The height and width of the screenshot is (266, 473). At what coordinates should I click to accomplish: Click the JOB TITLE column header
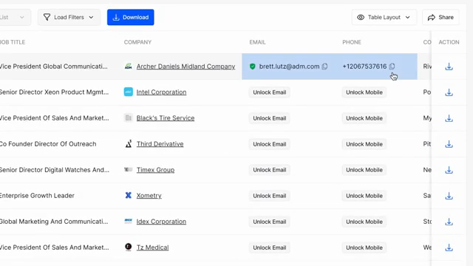[13, 42]
